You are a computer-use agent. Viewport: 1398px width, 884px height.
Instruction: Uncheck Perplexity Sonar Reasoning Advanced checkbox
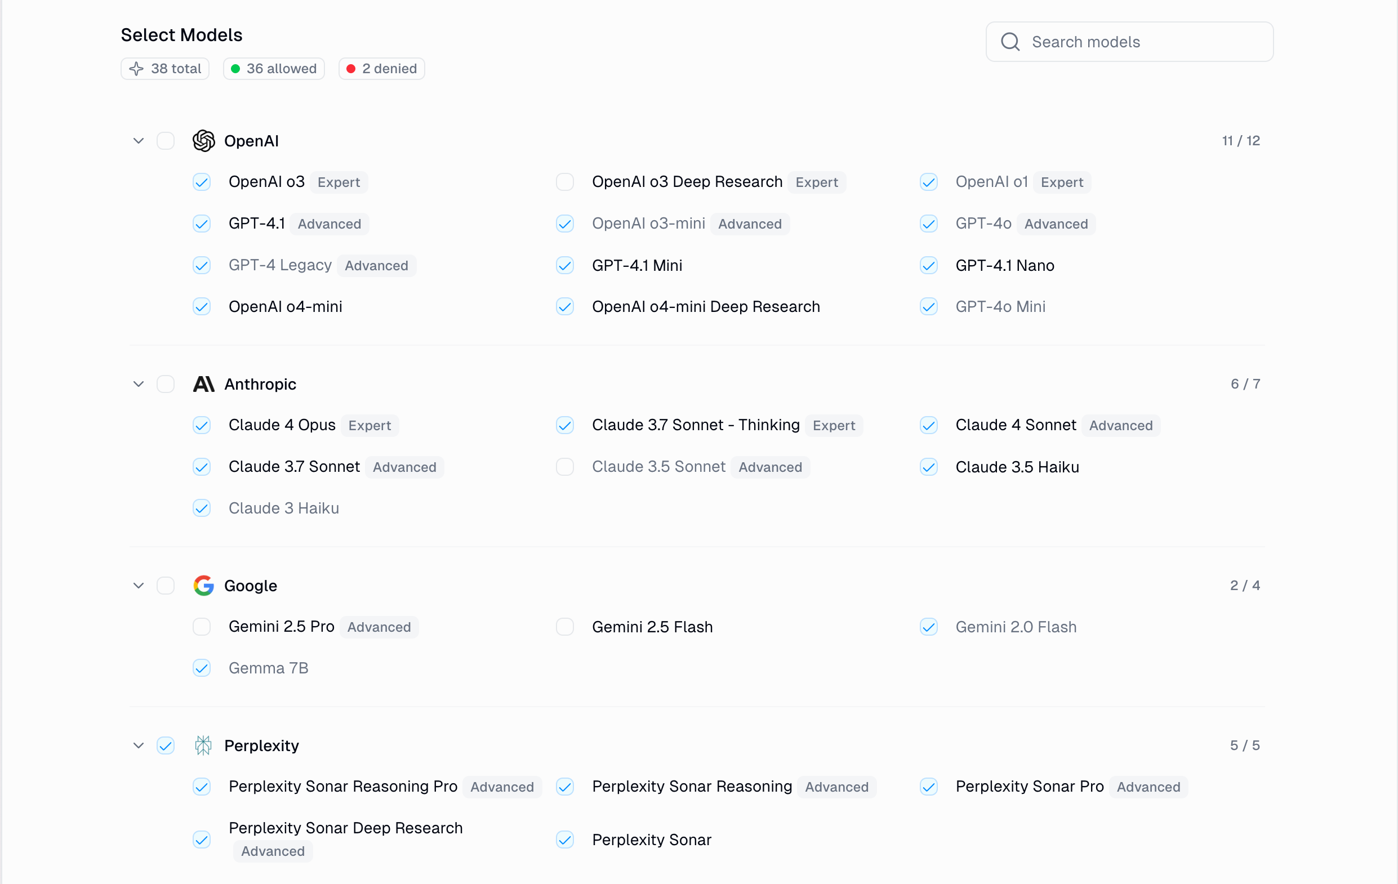point(565,787)
